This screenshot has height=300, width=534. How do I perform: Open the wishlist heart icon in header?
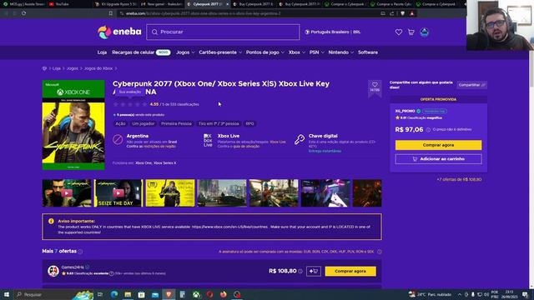(399, 32)
